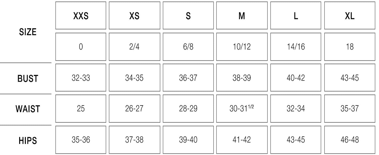Viewport: 379px width, 155px height.
Task: Select the 14/16 numeric size cell
Action: [x=296, y=47]
